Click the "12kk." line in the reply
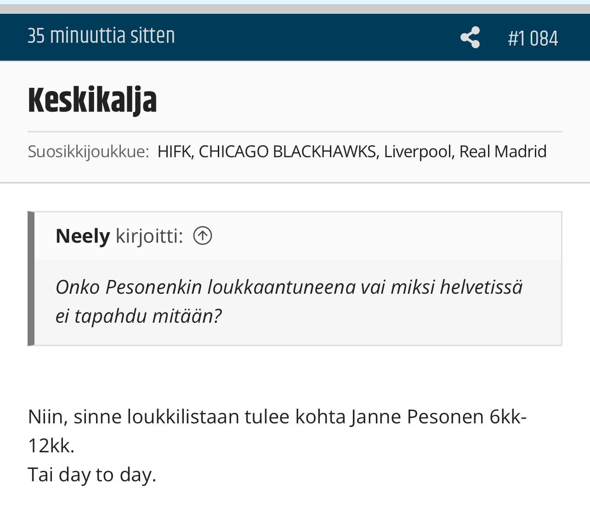590x513 pixels. click(x=51, y=445)
